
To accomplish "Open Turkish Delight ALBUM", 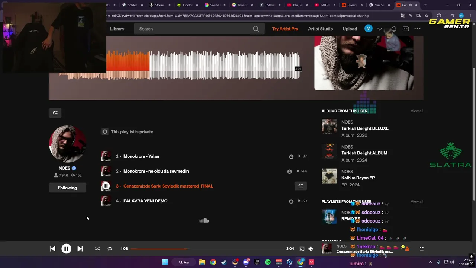I will [x=364, y=153].
